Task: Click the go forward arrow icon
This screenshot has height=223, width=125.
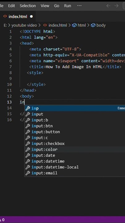Action: 116,6
